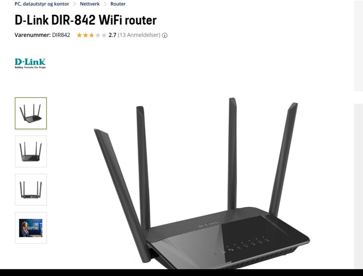Click the Varenummer DIR842 text

point(42,35)
